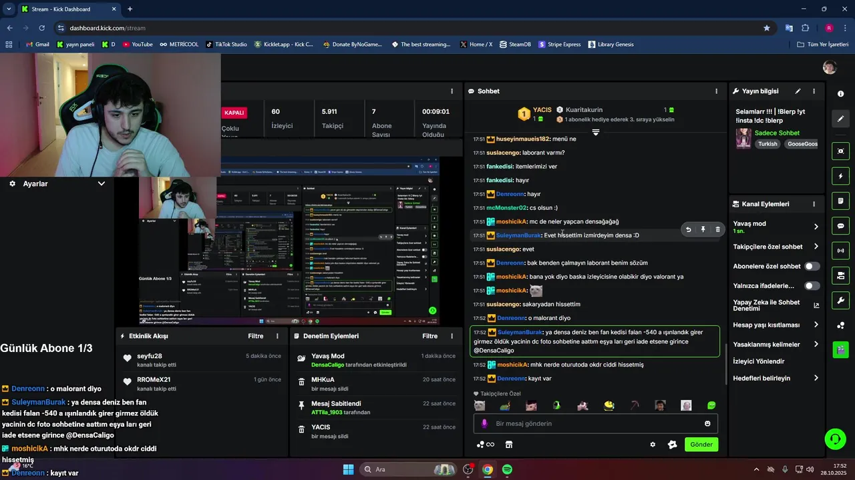This screenshot has height=480, width=855.
Task: Open Sohbet panel three-dot menu
Action: pyautogui.click(x=717, y=91)
